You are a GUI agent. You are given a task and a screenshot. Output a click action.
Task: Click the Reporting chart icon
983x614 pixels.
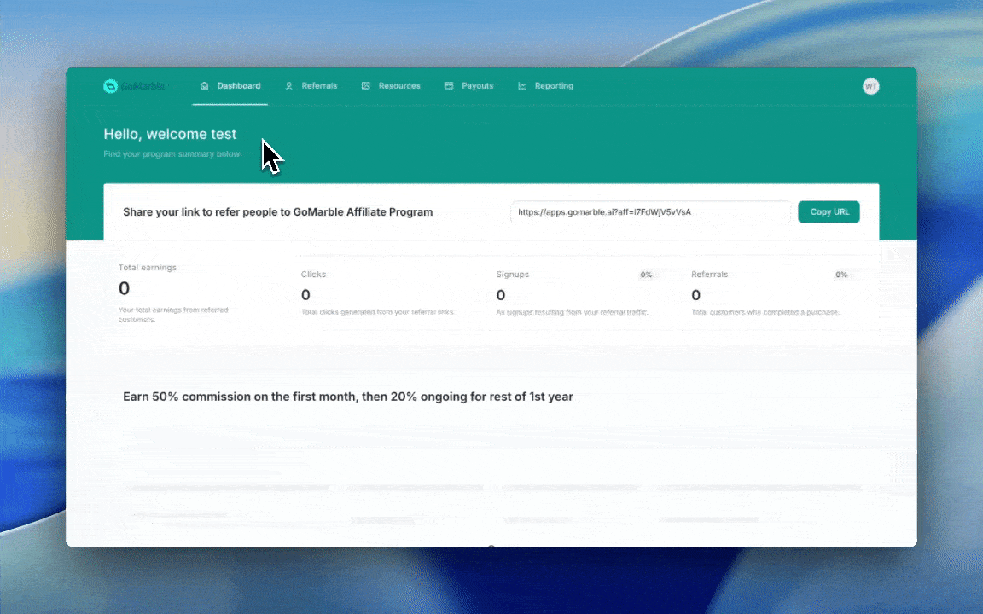(x=521, y=86)
